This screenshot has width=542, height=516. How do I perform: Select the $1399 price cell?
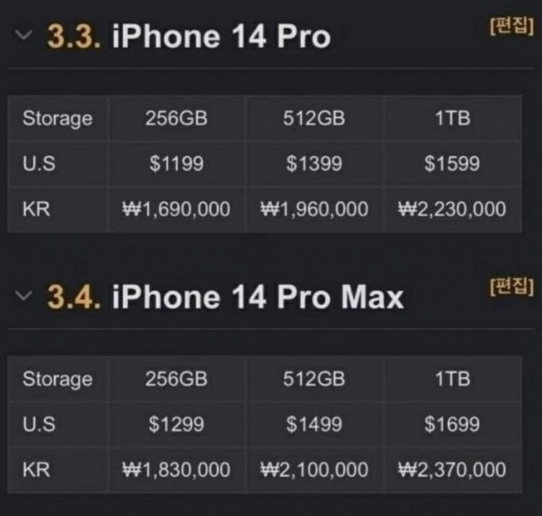313,164
